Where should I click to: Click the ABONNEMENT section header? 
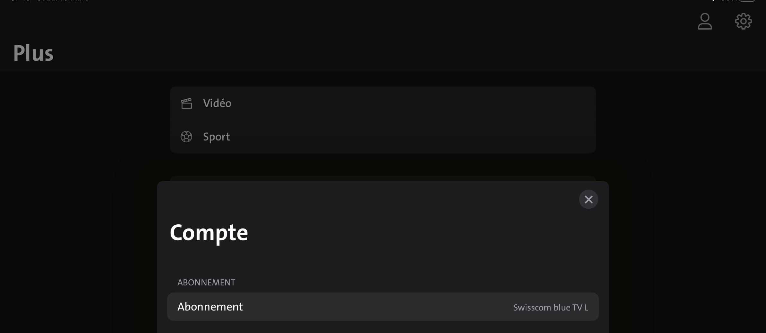point(206,283)
